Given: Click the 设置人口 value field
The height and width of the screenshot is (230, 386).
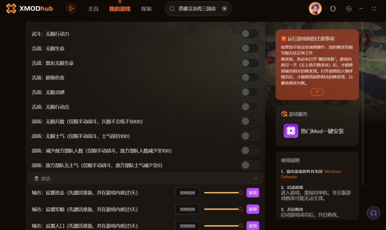Looking at the screenshot, I should pos(187,225).
